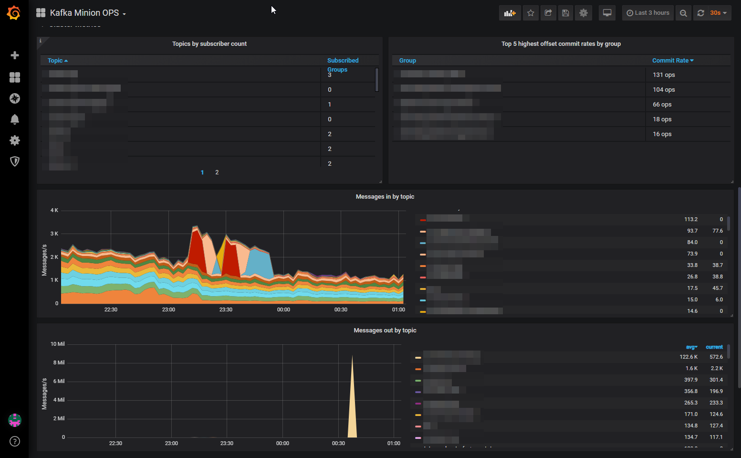Click the Add panel toolbar icon

click(510, 13)
